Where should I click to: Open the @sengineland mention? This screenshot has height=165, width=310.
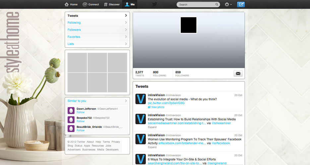click(217, 163)
